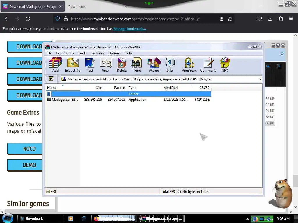Viewport: 298px width, 223px height.
Task: Open the Commands menu
Action: pos(65,53)
